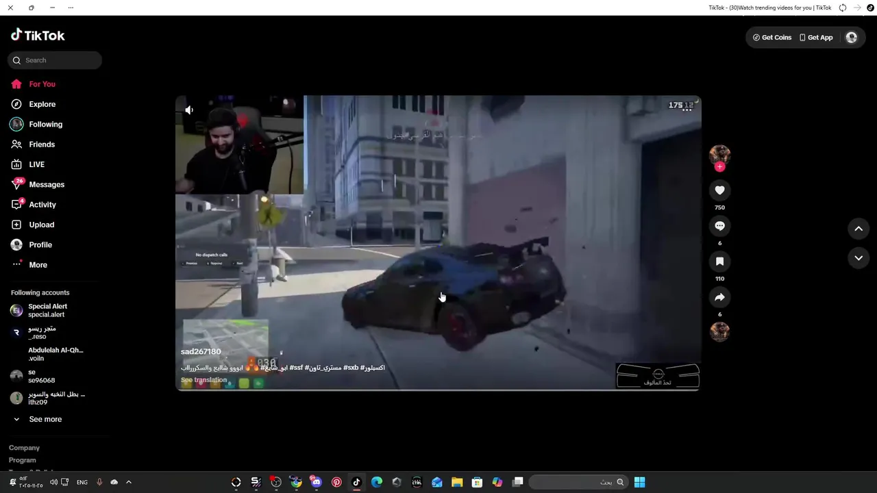Open the video creator's avatar
The height and width of the screenshot is (493, 877).
click(719, 155)
